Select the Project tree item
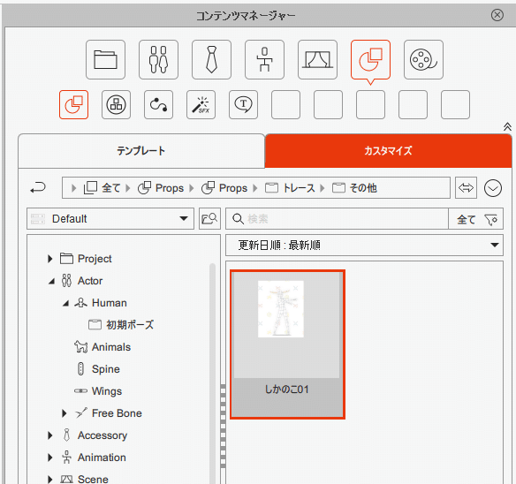516x484 pixels. pyautogui.click(x=86, y=259)
